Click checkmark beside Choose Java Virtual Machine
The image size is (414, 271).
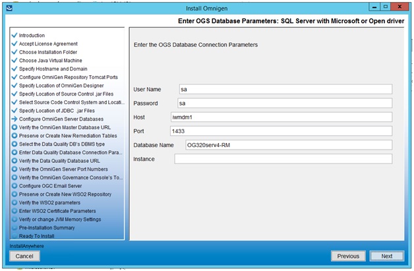point(15,60)
